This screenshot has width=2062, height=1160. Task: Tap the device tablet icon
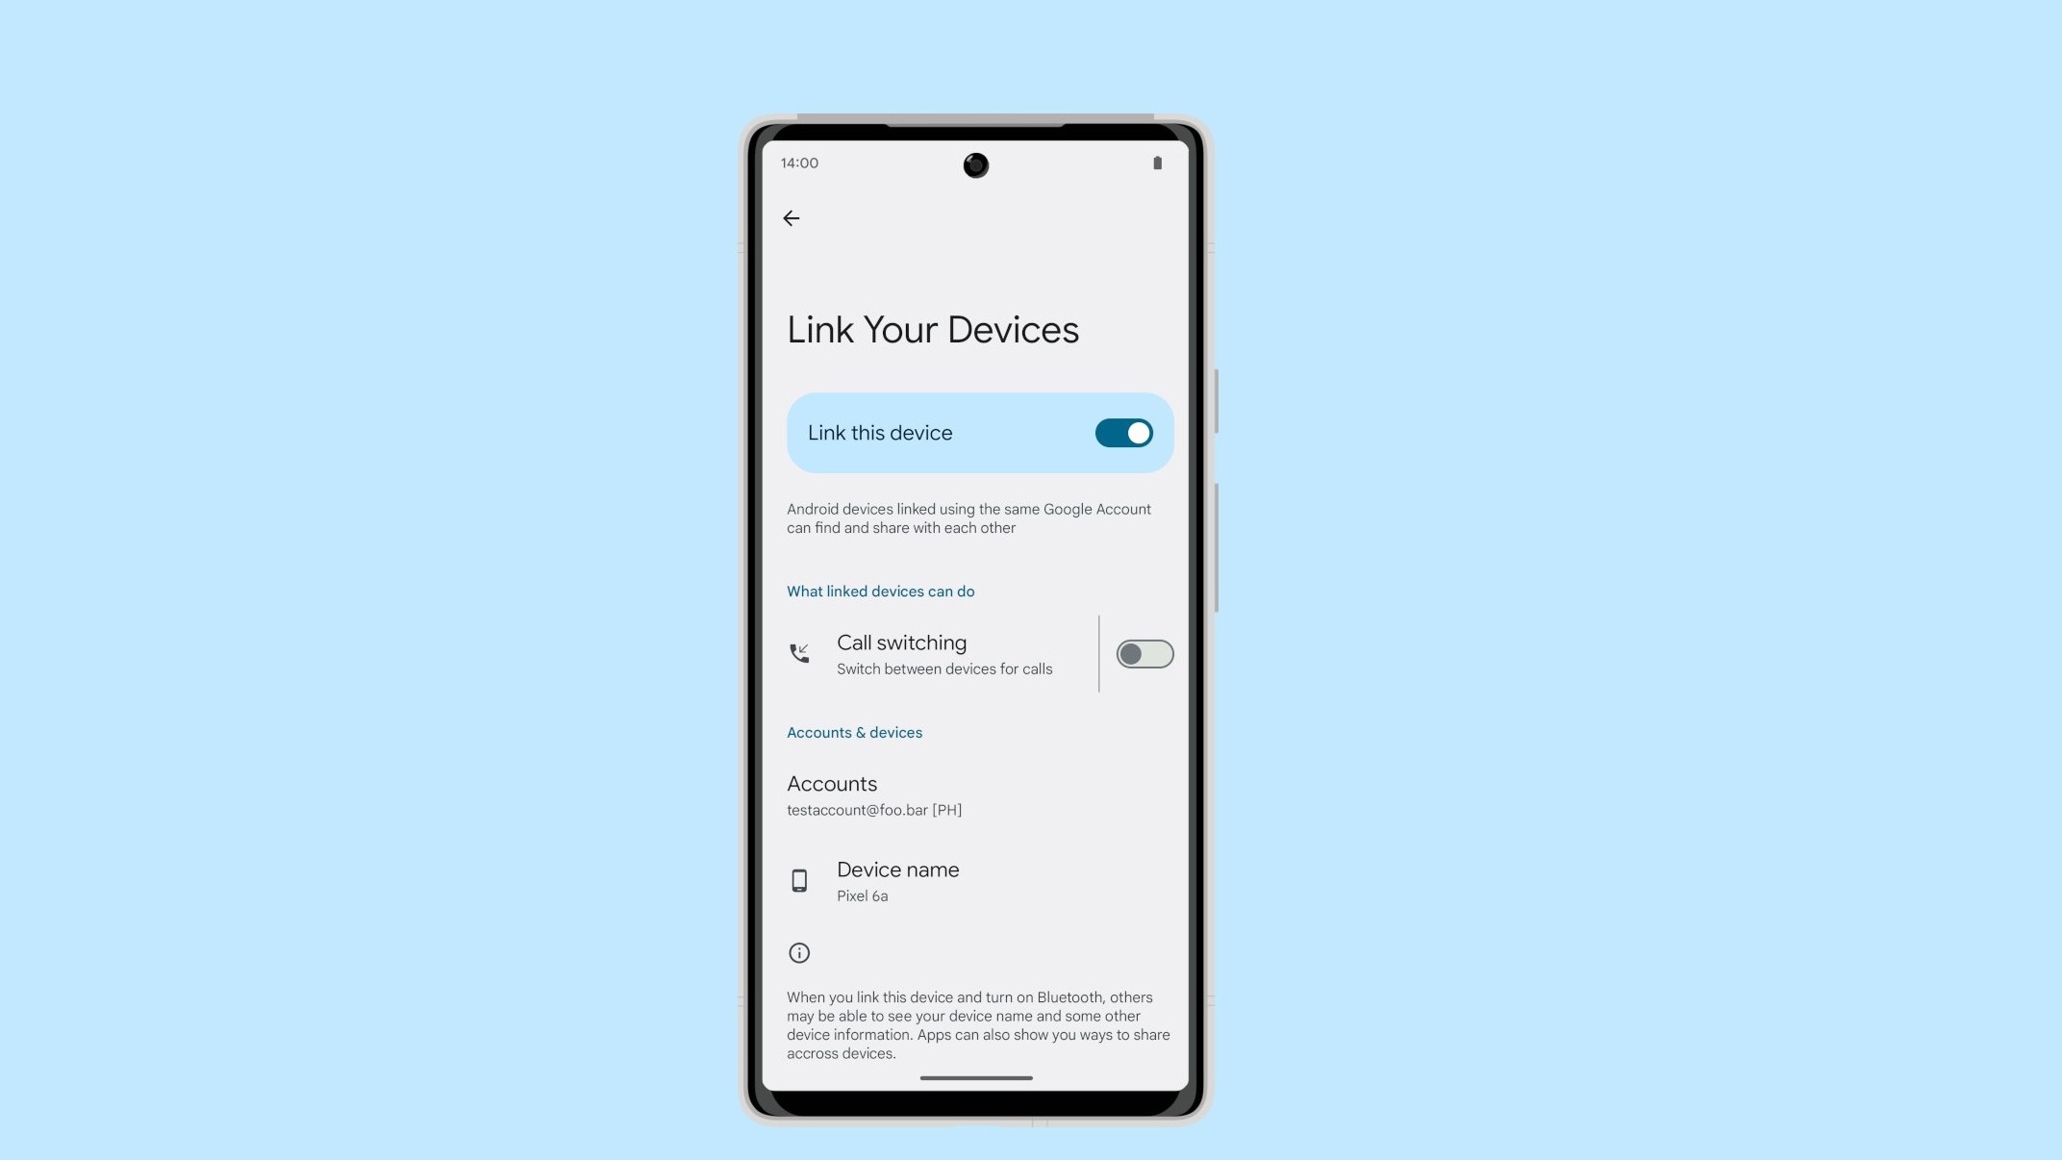click(x=799, y=879)
